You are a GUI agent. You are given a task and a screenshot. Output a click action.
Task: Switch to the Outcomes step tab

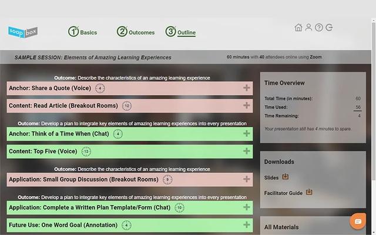point(136,32)
